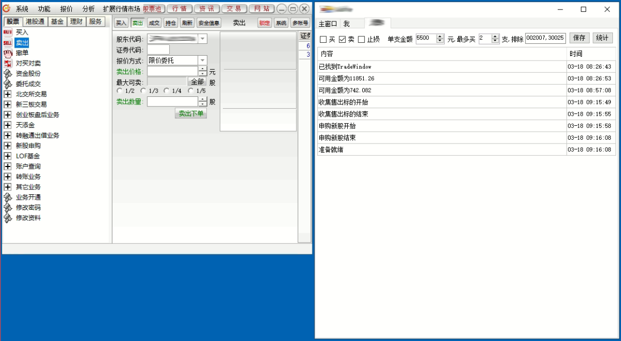621x341 pixels.
Task: Click the 卖出下单 button
Action: (x=191, y=113)
